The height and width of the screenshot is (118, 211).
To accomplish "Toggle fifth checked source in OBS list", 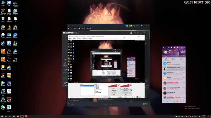I will point(95,91).
